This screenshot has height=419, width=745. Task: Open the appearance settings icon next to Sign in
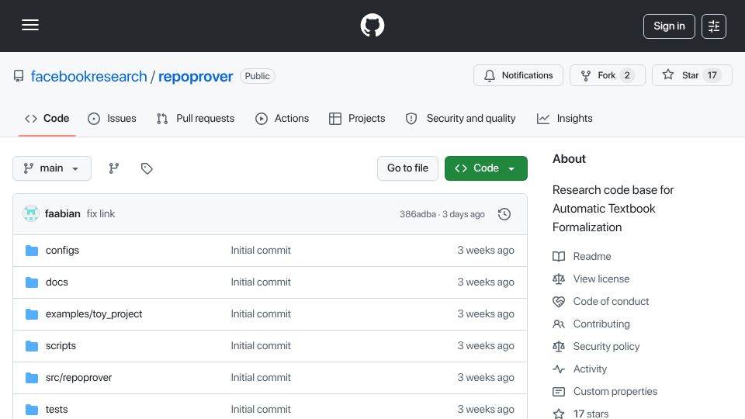[x=714, y=26]
